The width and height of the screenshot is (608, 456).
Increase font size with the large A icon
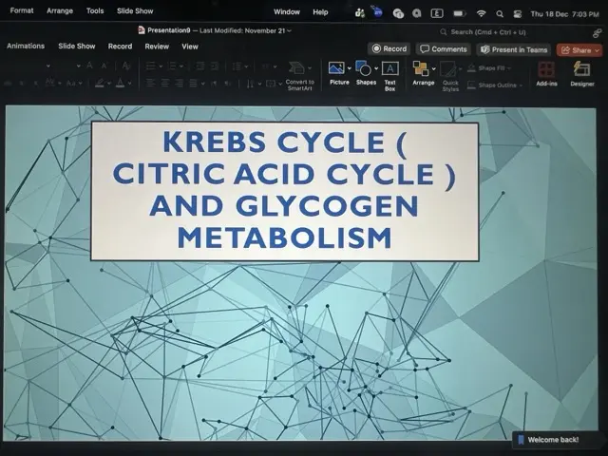click(x=89, y=66)
